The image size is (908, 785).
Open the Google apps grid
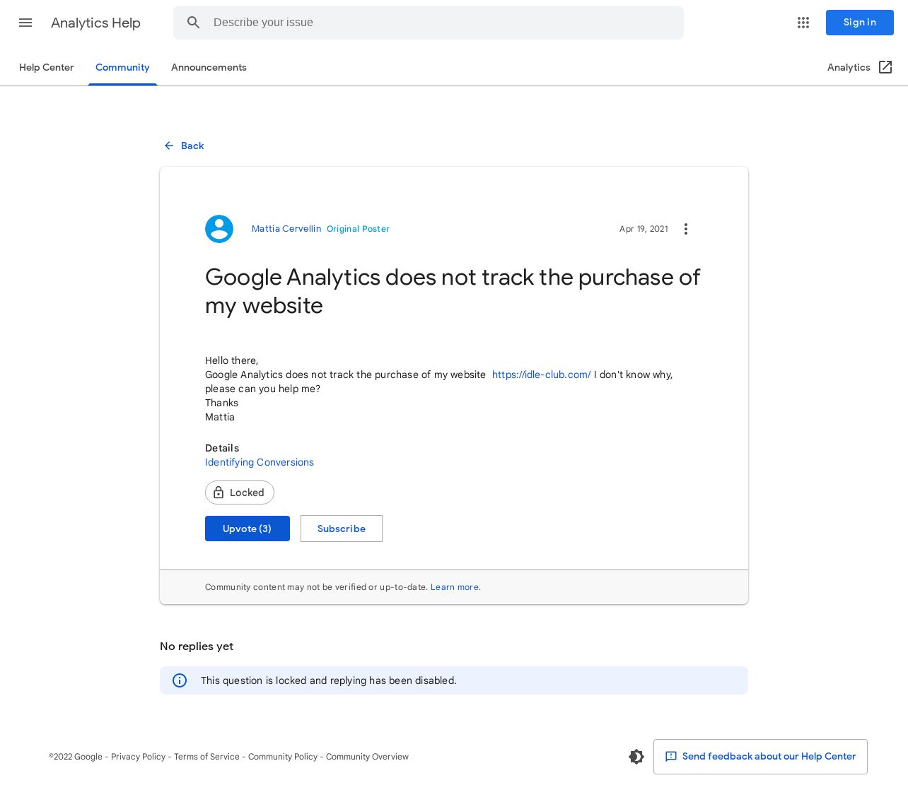(x=803, y=23)
